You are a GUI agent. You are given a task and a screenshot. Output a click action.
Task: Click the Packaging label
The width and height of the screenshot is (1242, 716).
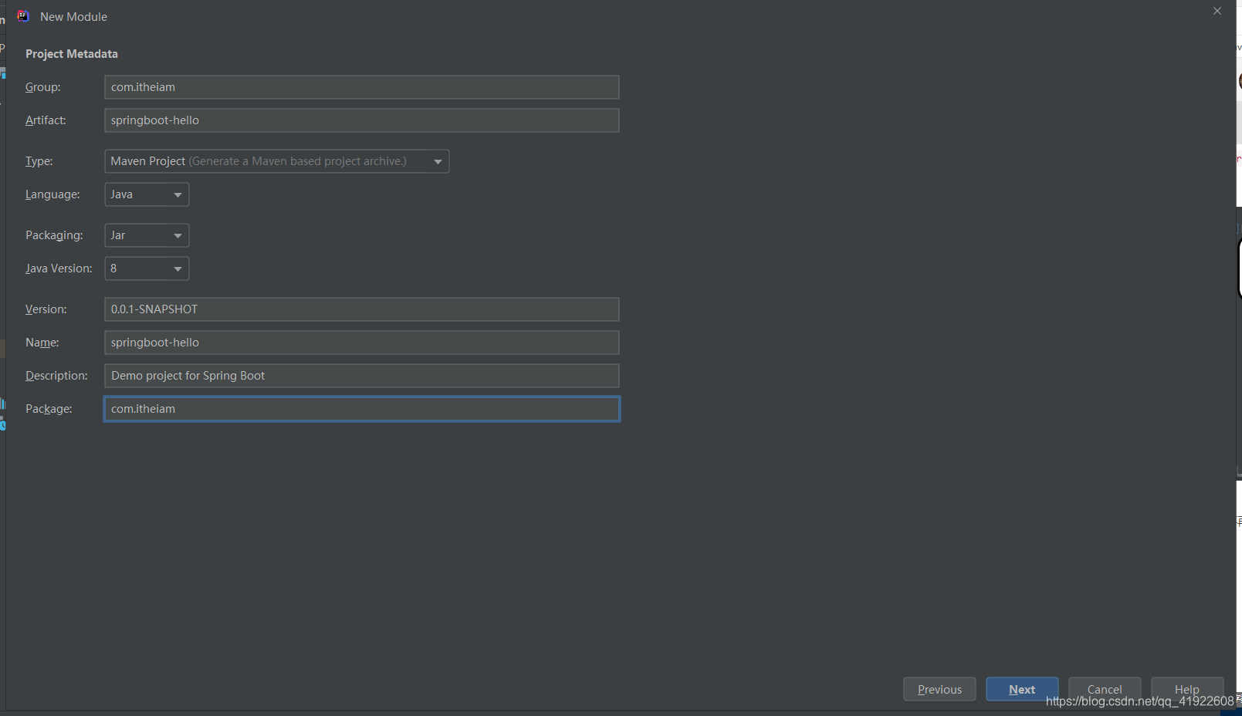point(54,235)
